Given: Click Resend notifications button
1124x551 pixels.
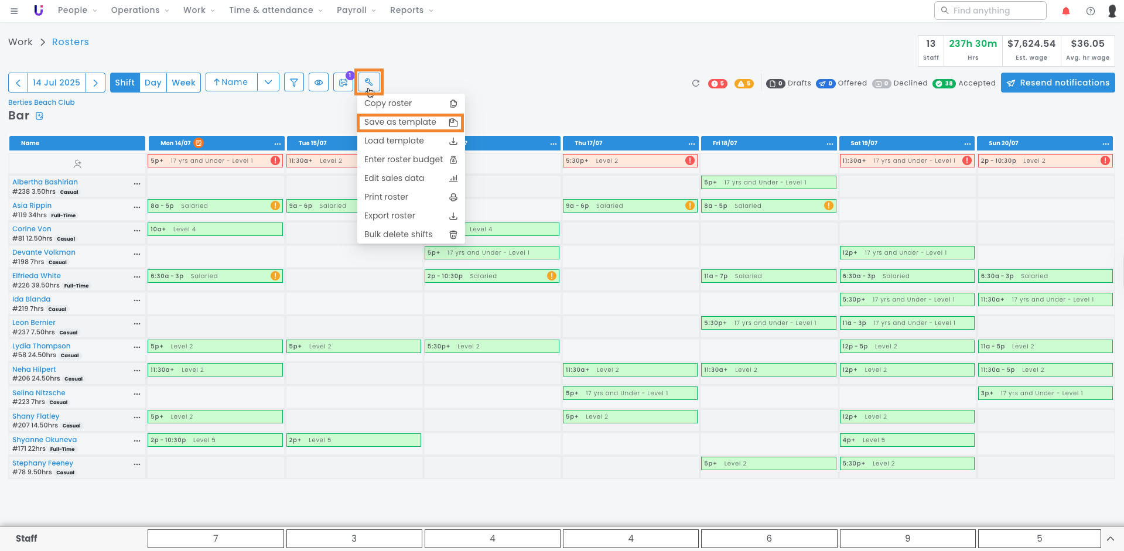Looking at the screenshot, I should (x=1058, y=83).
